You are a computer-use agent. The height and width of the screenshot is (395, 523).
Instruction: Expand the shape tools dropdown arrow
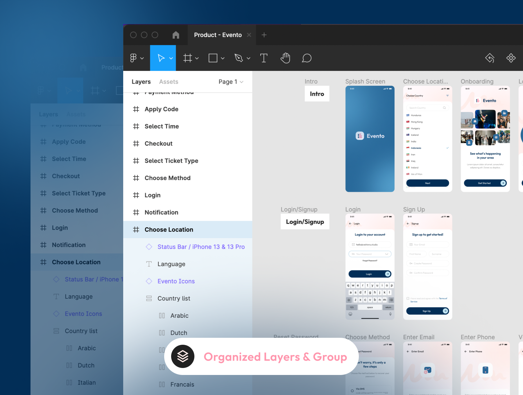(223, 58)
